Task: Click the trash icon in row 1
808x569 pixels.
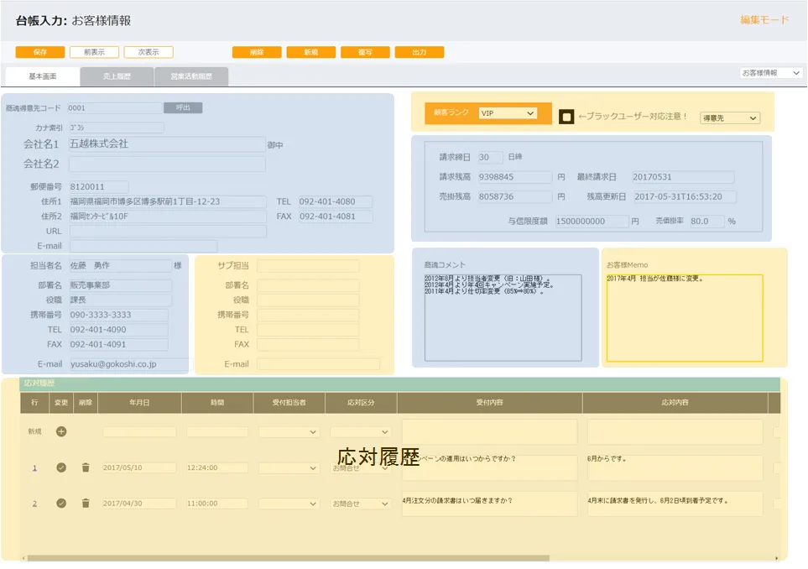Action: pyautogui.click(x=86, y=467)
